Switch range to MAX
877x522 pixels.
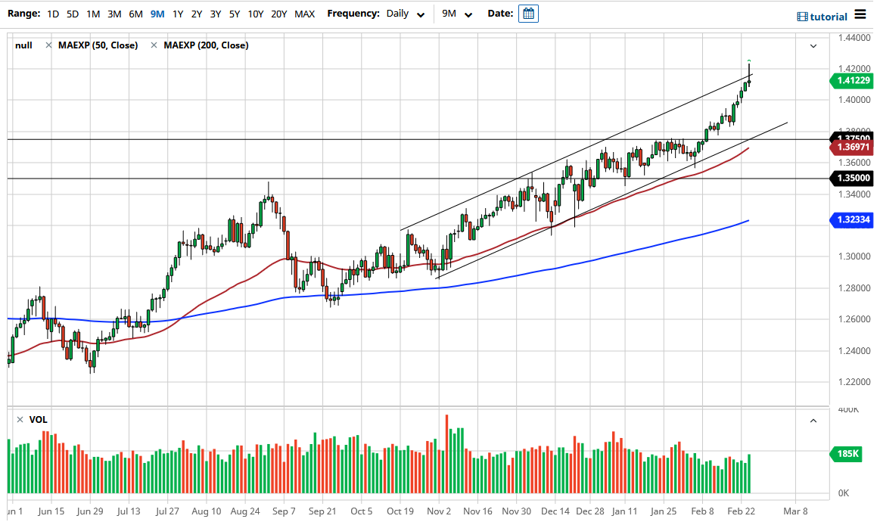tap(305, 14)
